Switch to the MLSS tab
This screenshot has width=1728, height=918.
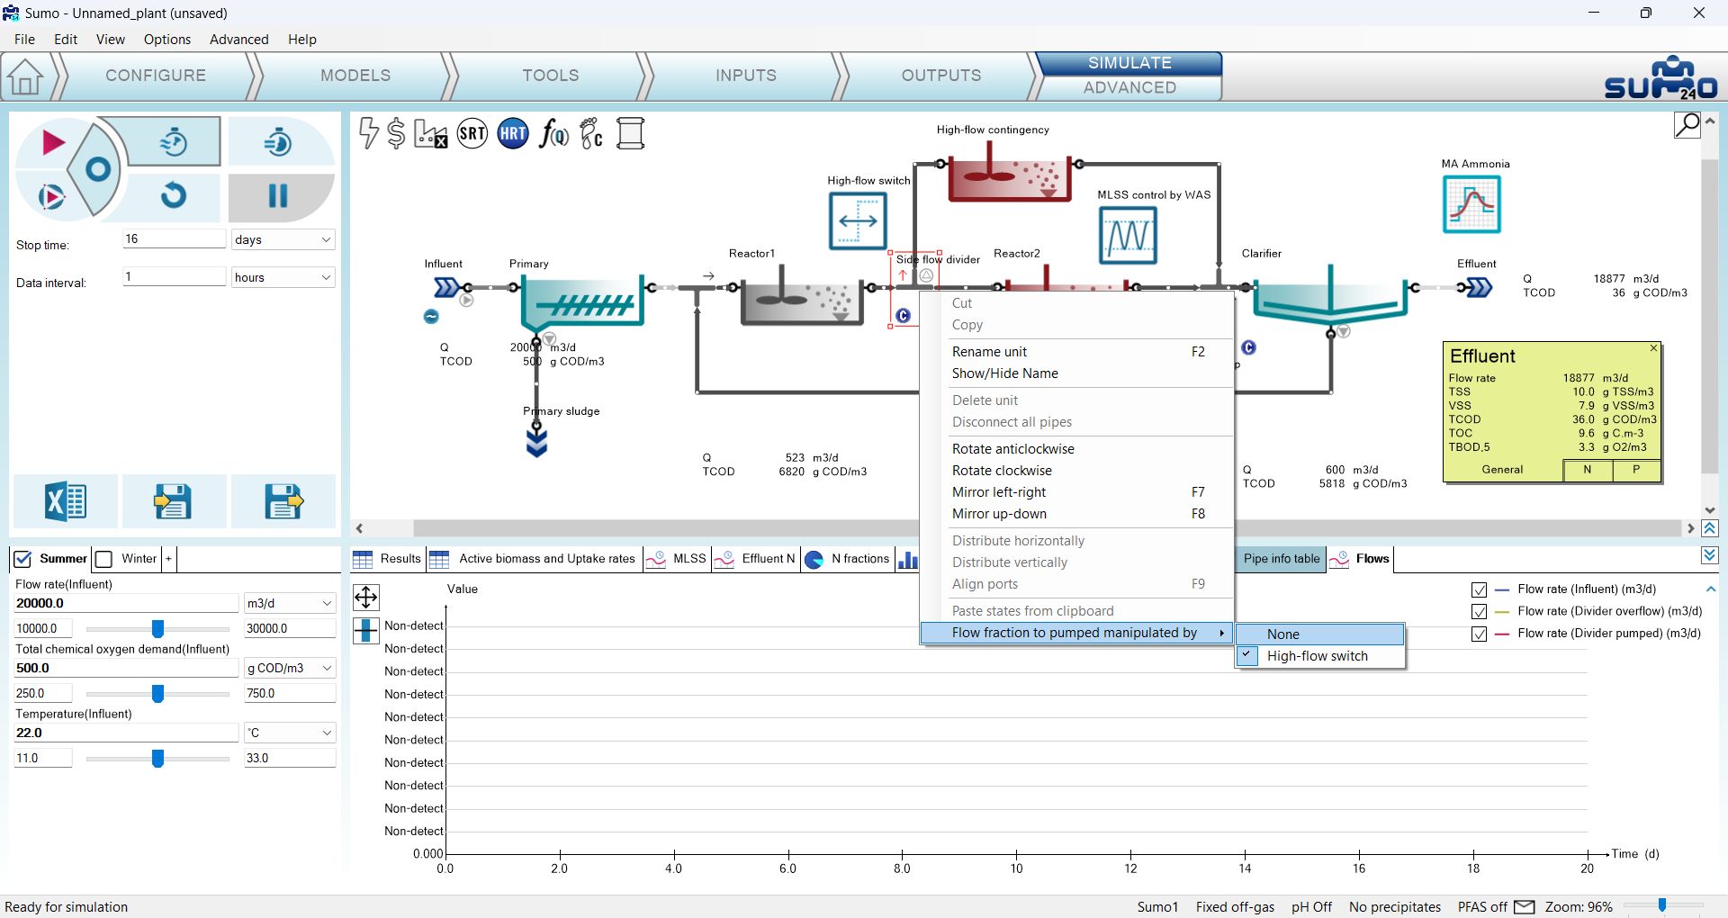pos(677,559)
